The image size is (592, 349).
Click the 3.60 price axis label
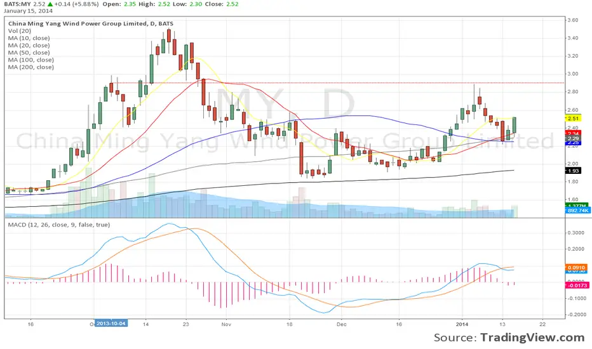[573, 20]
